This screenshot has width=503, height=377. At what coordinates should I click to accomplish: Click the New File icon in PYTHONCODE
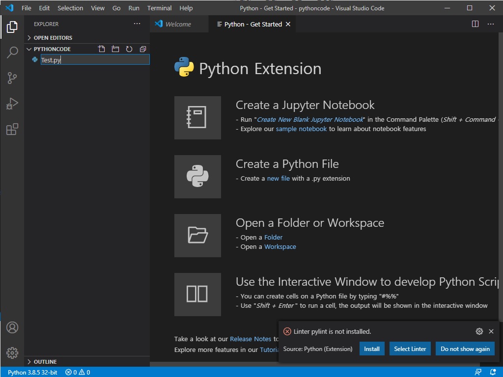coord(101,49)
